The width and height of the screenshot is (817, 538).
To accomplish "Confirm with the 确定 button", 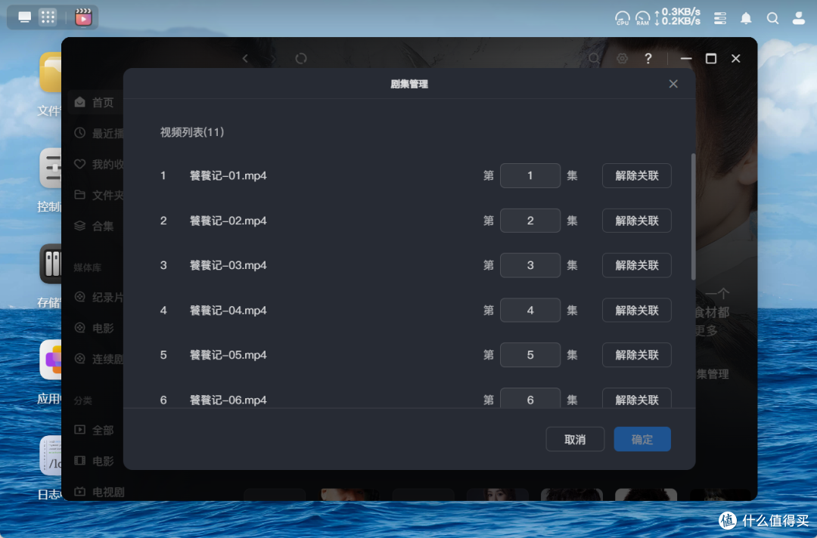I will tap(642, 439).
